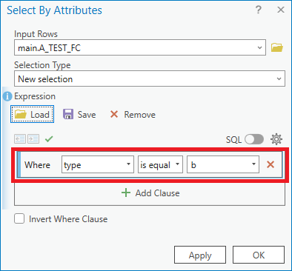
Task: Verify the expression with green checkmark
Action: (49, 139)
